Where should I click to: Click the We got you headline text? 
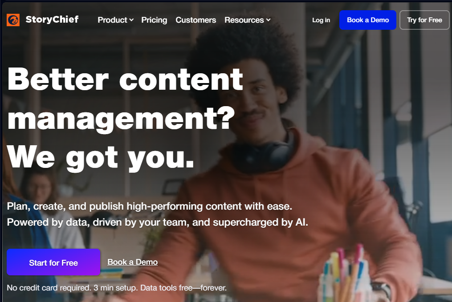[x=101, y=158]
